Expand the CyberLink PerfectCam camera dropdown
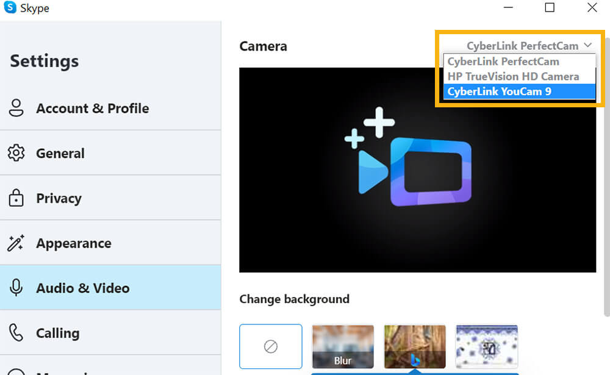This screenshot has height=375, width=610. [529, 46]
